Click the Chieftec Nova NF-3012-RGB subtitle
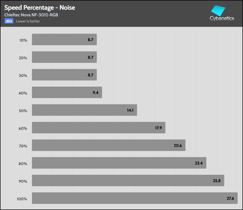 pos(31,15)
